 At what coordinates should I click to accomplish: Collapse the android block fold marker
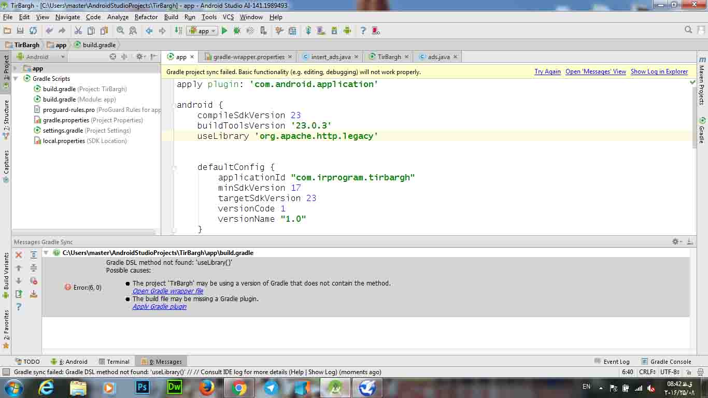click(173, 105)
